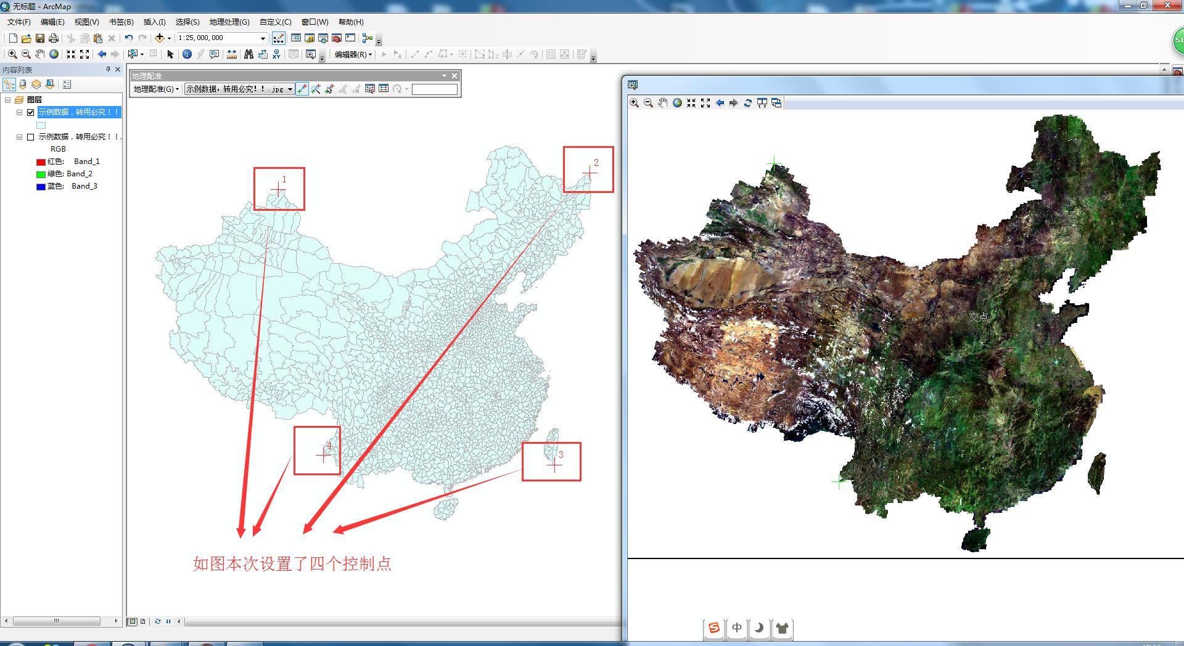This screenshot has height=646, width=1184.
Task: Select the Pan hand tool on main toolbar
Action: [x=40, y=54]
